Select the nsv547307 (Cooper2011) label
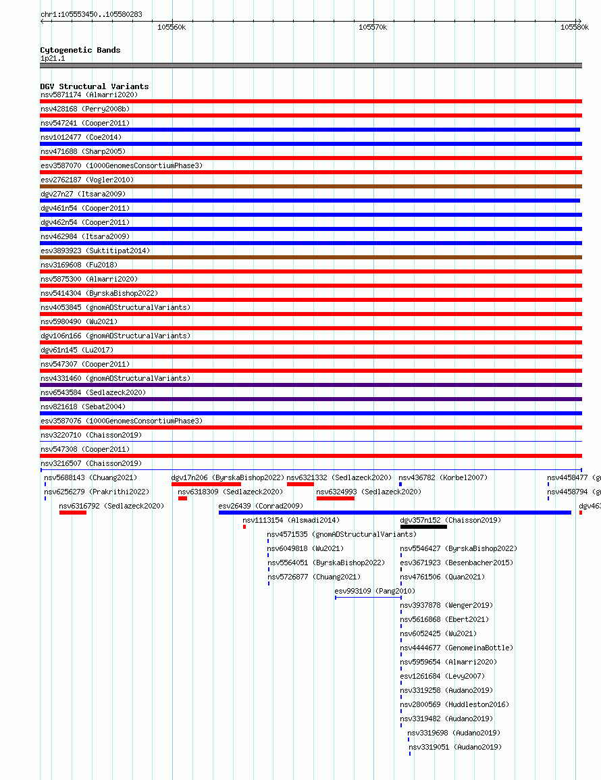This screenshot has height=780, width=601. 85,364
